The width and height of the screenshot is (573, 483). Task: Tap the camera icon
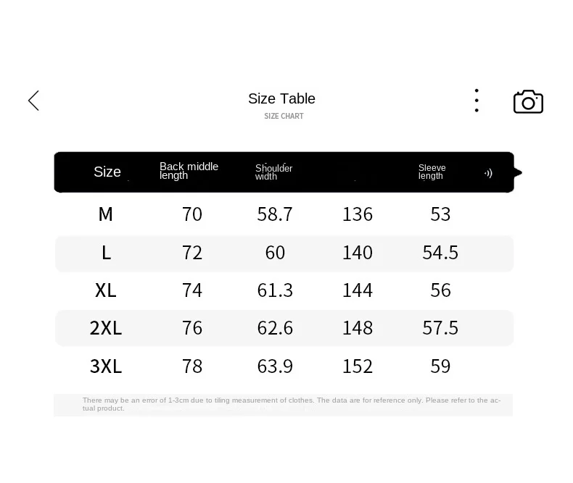click(529, 102)
